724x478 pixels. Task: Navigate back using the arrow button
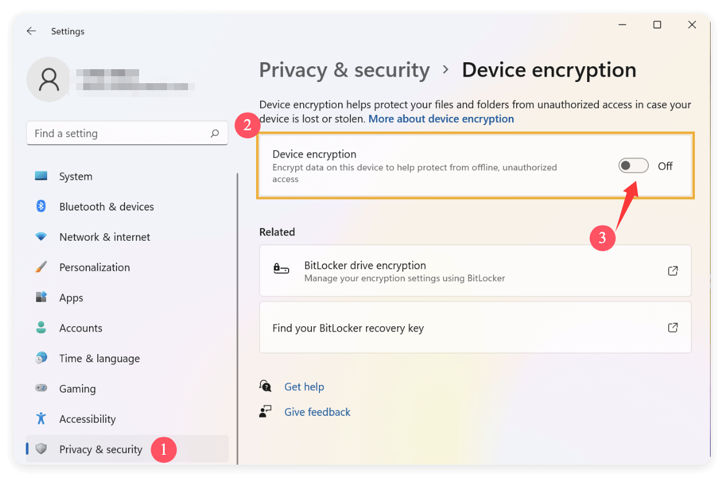tap(31, 31)
